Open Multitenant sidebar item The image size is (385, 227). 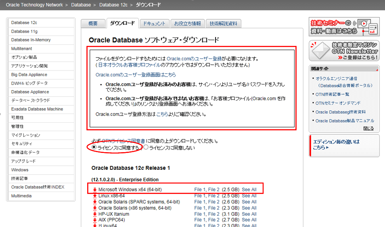tap(41, 48)
